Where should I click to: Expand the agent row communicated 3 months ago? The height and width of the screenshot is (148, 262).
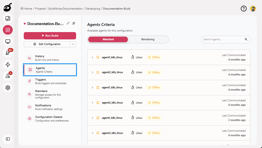[x=93, y=118]
